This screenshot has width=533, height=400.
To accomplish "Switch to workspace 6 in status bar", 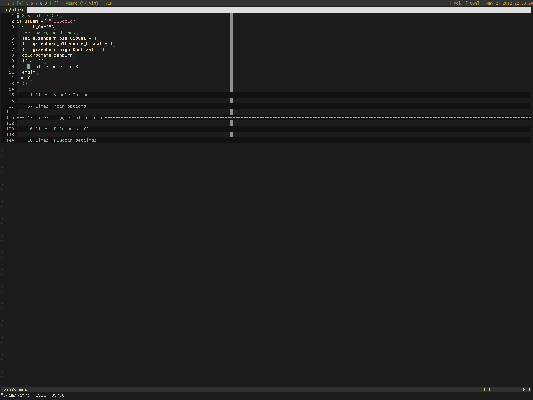I will [32, 3].
